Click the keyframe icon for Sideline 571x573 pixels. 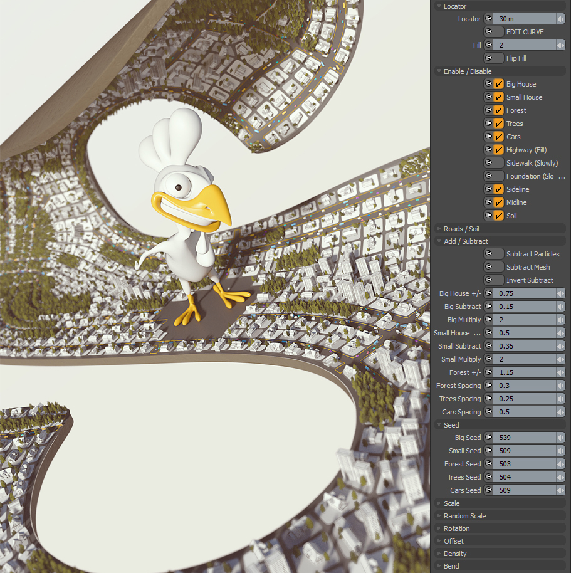click(488, 189)
